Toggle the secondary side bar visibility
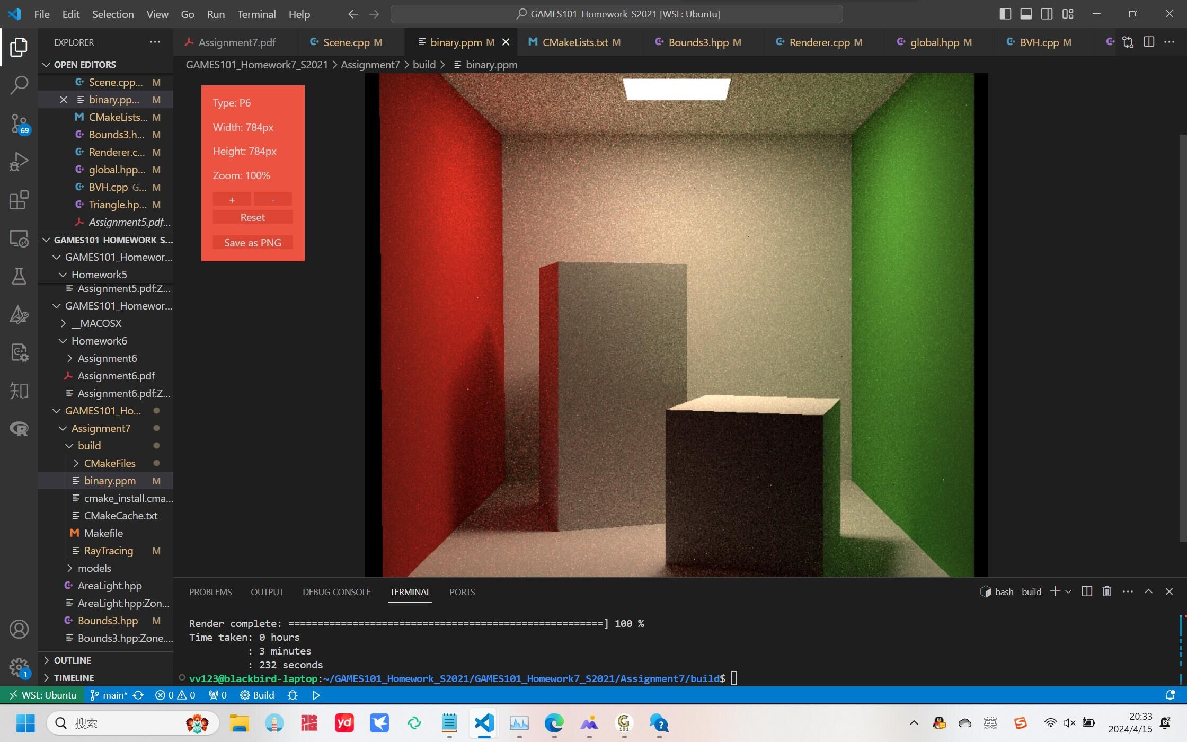This screenshot has width=1187, height=742. [x=1047, y=14]
